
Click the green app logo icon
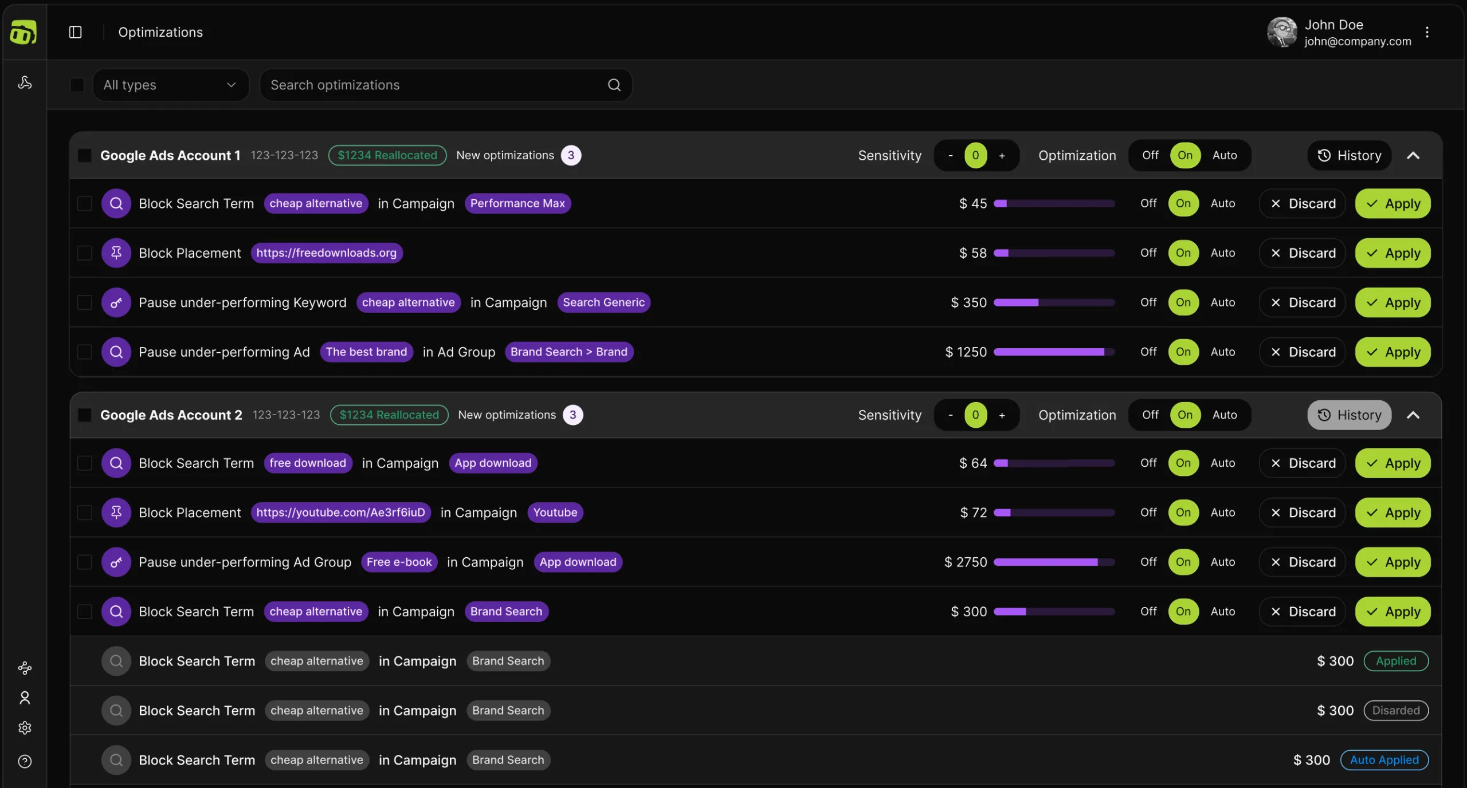pyautogui.click(x=23, y=32)
